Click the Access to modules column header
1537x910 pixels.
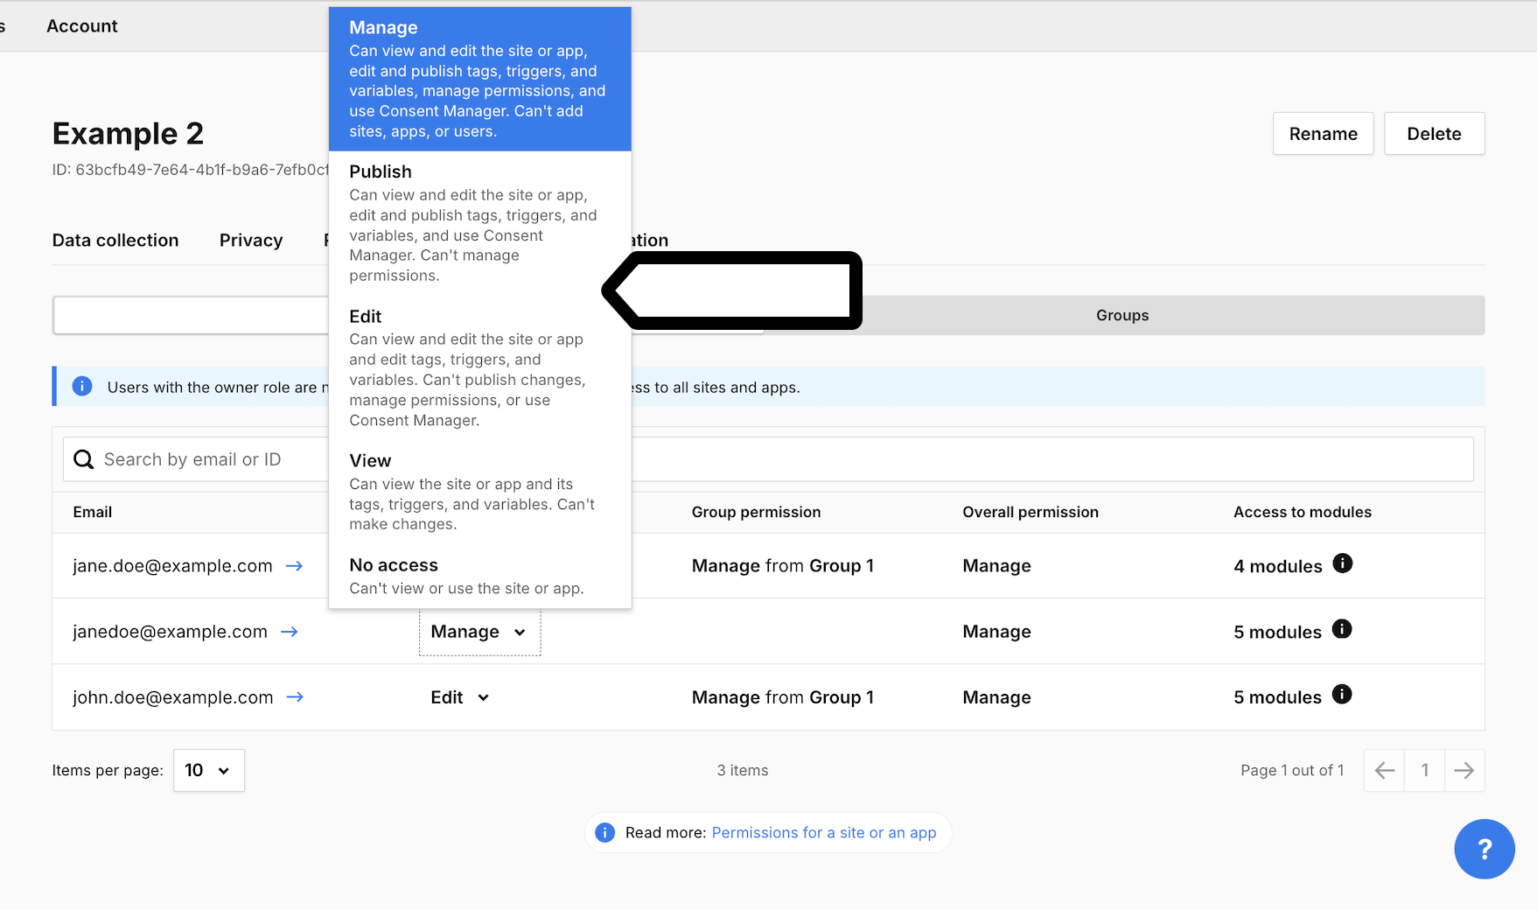point(1303,512)
